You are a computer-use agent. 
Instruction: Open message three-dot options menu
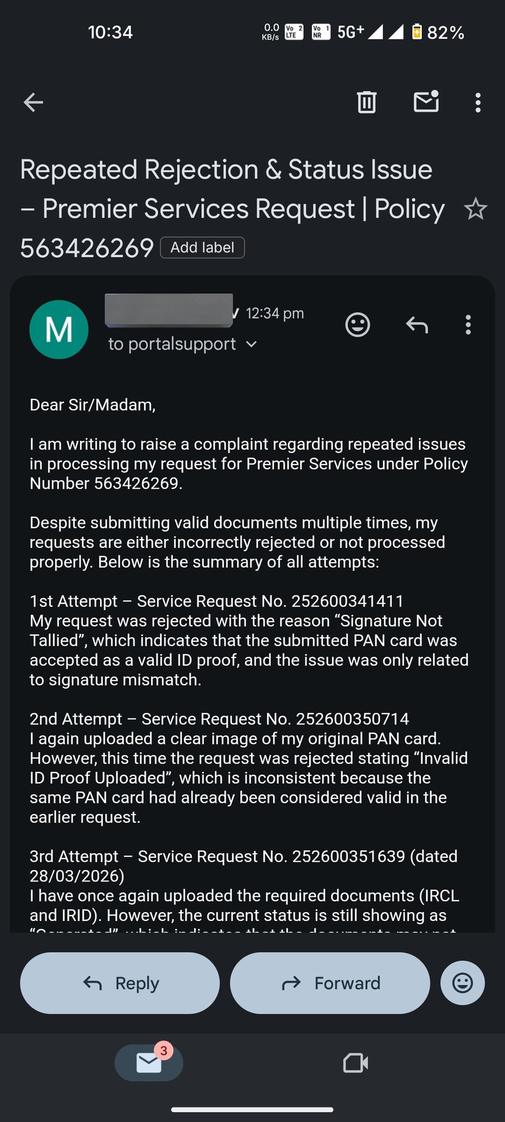[x=468, y=325]
